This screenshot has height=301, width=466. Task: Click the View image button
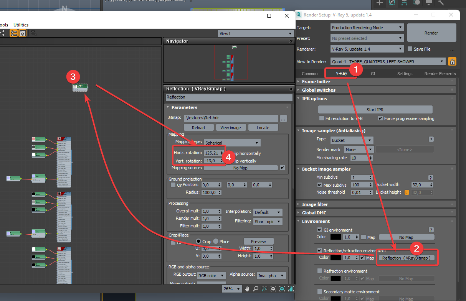click(x=231, y=128)
